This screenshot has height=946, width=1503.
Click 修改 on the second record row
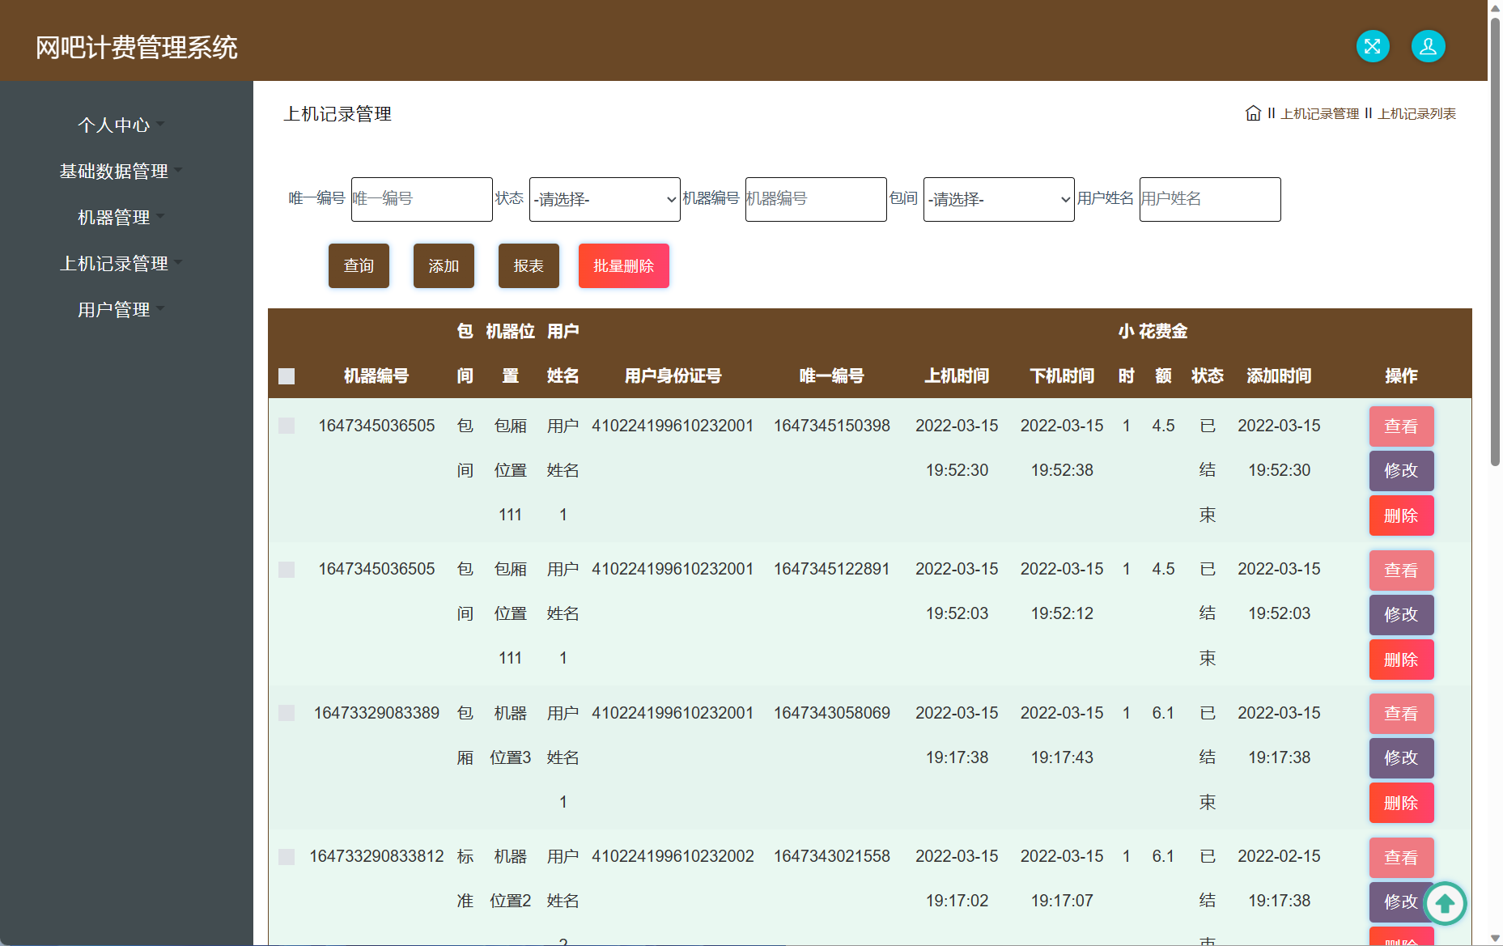pos(1401,614)
